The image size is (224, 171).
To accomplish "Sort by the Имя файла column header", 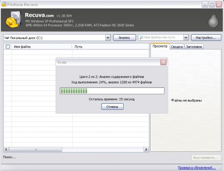I will (42, 47).
